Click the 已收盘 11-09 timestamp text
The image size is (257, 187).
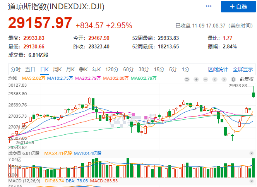214,26
